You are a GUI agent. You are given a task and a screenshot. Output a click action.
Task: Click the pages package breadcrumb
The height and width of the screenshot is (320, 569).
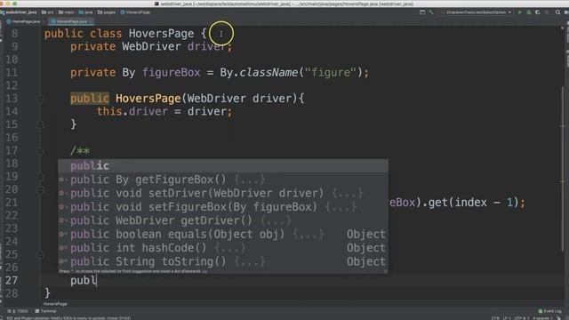point(107,12)
